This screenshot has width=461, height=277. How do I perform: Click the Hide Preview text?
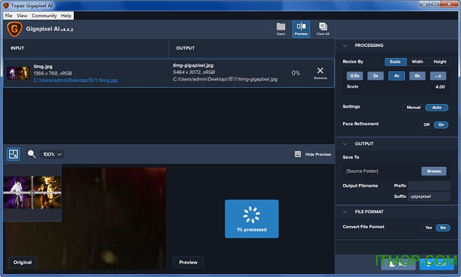(x=318, y=154)
